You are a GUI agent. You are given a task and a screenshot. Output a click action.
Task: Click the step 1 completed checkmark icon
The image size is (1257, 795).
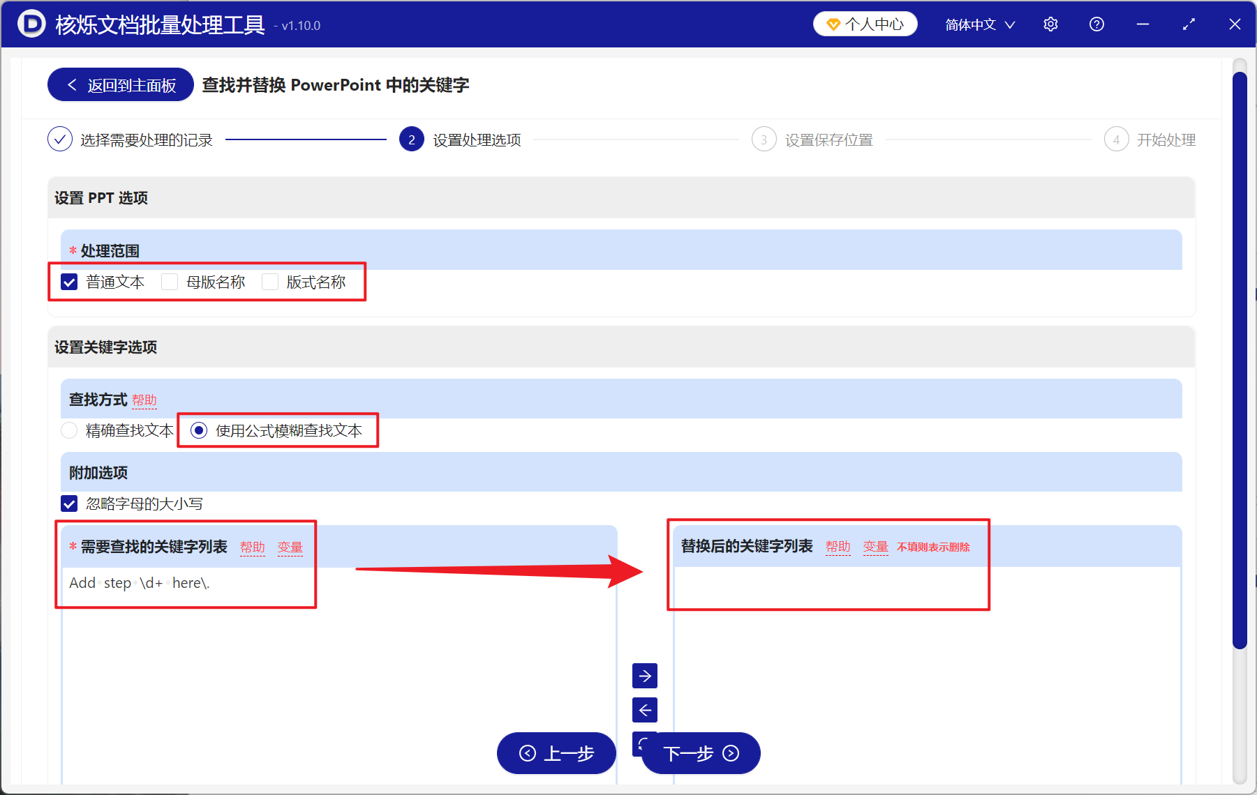coord(60,139)
